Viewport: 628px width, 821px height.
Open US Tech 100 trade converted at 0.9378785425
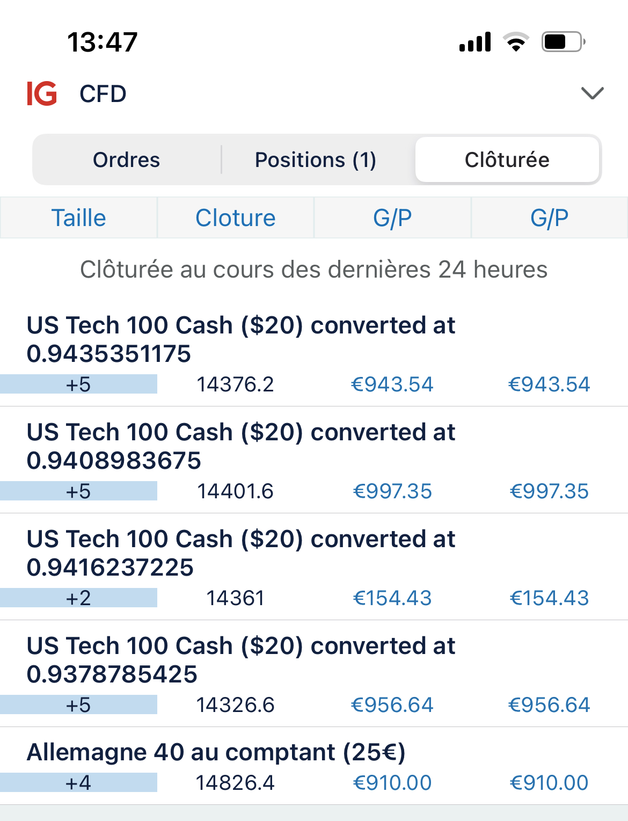(x=314, y=674)
